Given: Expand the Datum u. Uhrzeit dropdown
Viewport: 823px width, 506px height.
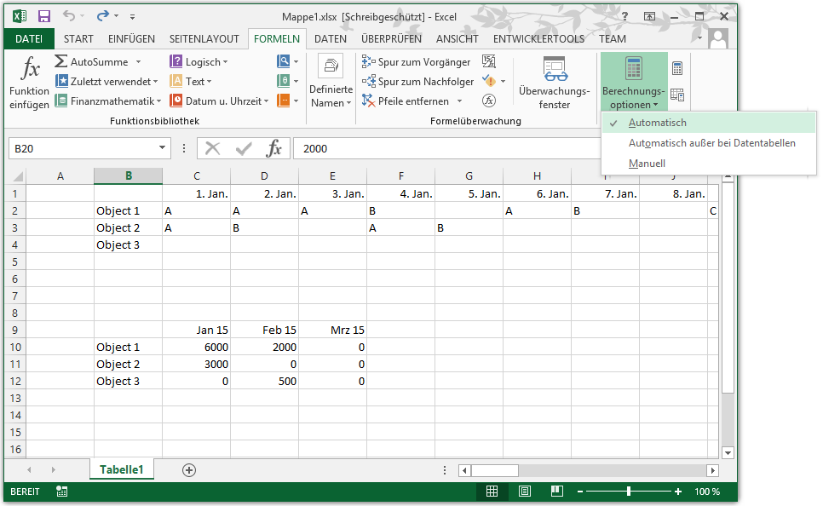Looking at the screenshot, I should (266, 101).
